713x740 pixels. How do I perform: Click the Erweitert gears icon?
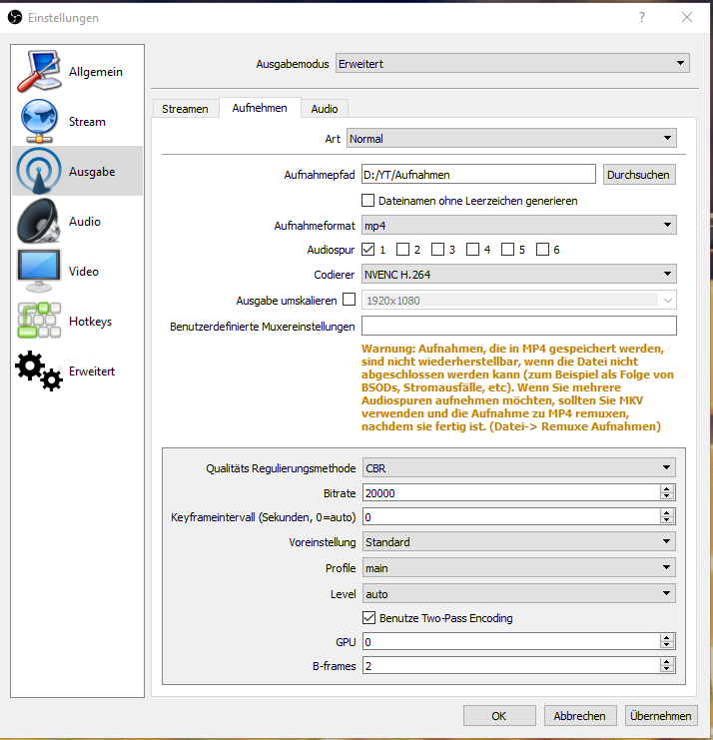click(x=39, y=370)
